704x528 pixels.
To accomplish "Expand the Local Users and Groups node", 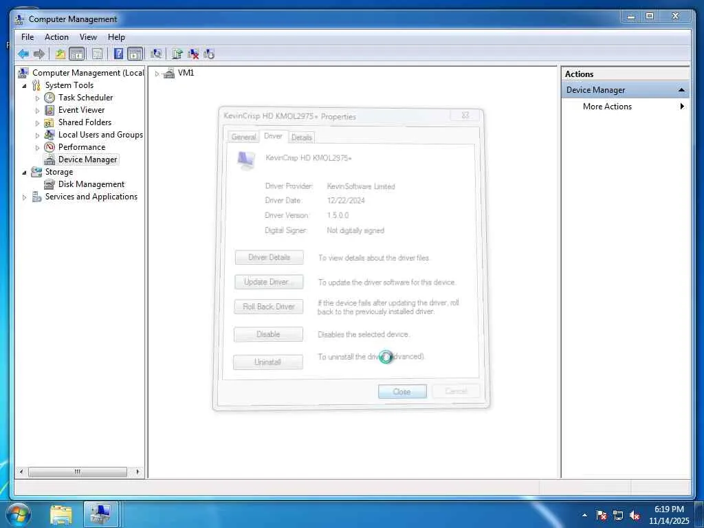I will pyautogui.click(x=37, y=135).
